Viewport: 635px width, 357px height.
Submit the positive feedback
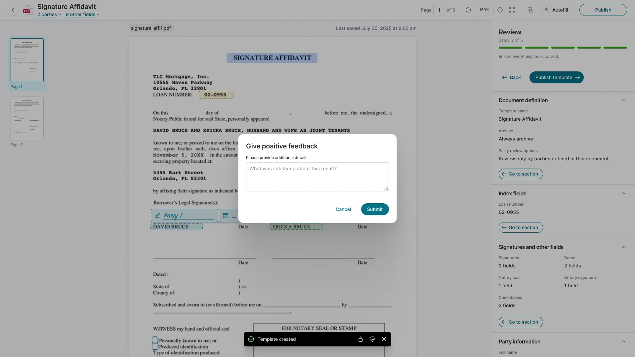pos(375,209)
